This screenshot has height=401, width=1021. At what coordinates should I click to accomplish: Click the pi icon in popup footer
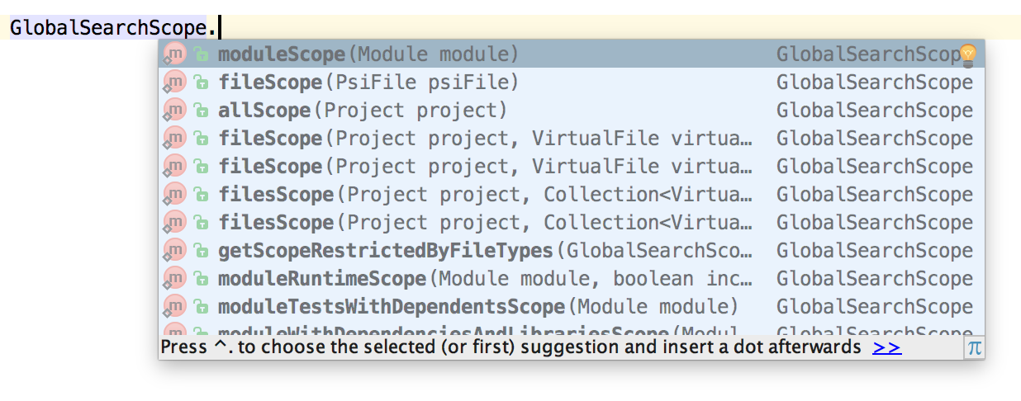(x=975, y=347)
